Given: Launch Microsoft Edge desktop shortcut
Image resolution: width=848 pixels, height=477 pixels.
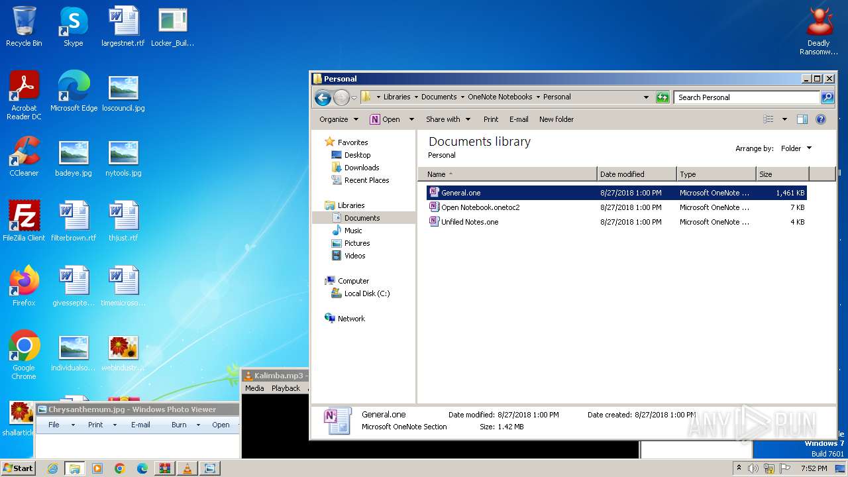Looking at the screenshot, I should pos(74,91).
